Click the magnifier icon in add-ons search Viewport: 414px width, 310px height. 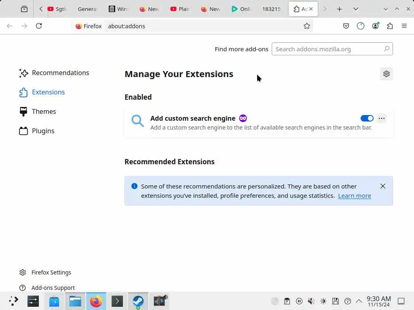point(387,49)
